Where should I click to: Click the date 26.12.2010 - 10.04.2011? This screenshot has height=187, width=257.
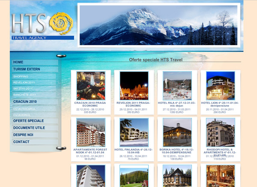click(133, 156)
